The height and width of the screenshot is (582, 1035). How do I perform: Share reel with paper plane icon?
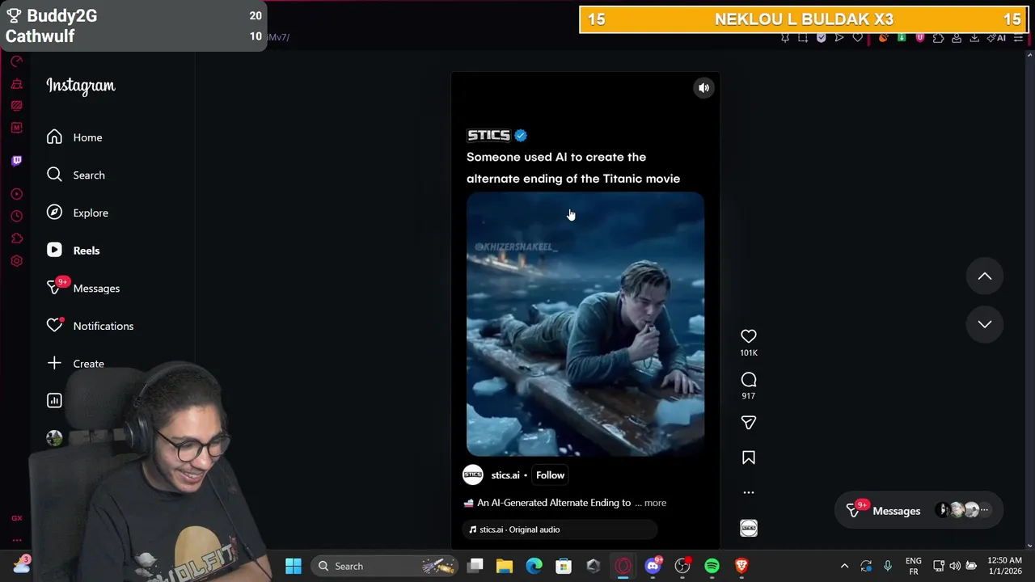pos(749,423)
